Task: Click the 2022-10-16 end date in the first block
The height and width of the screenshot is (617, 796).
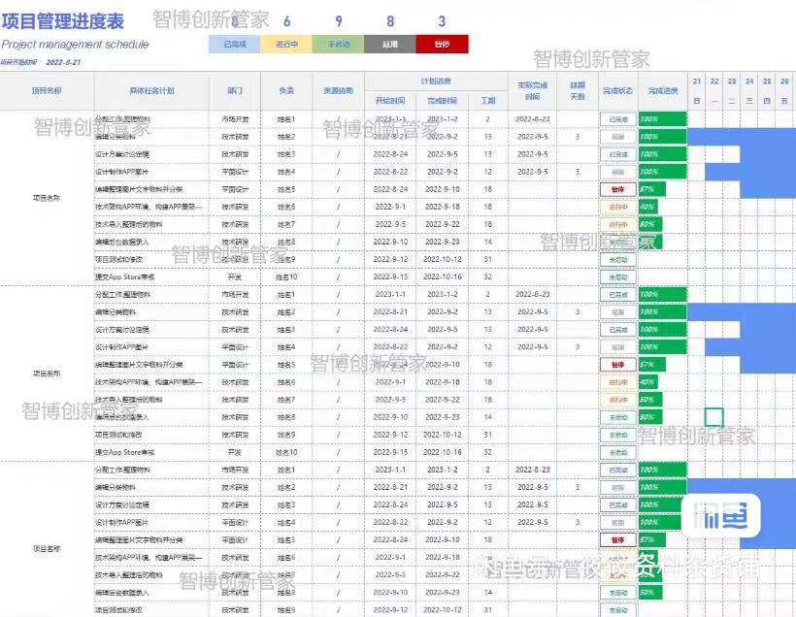Action: pyautogui.click(x=442, y=277)
